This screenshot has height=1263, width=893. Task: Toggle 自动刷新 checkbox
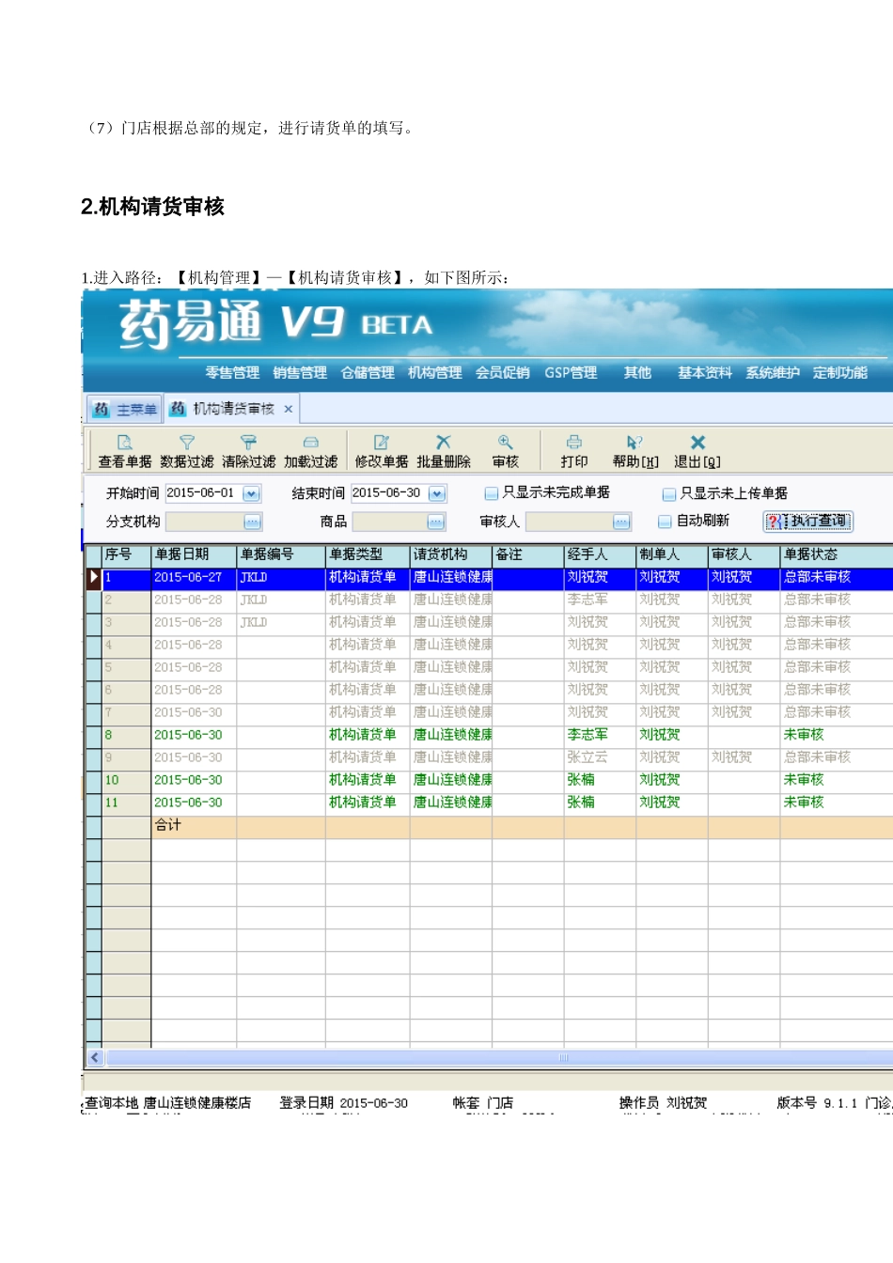pyautogui.click(x=665, y=522)
